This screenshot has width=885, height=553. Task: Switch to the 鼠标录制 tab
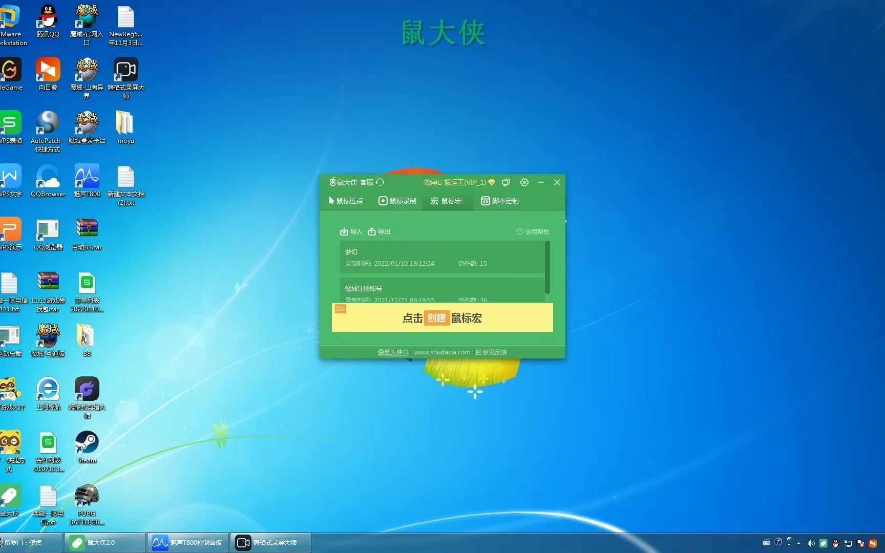(x=397, y=201)
